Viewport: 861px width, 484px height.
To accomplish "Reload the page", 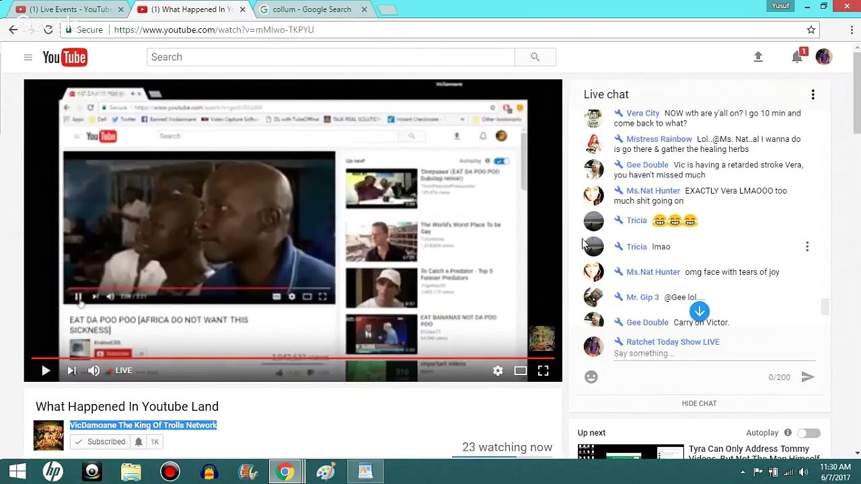I will pyautogui.click(x=48, y=30).
